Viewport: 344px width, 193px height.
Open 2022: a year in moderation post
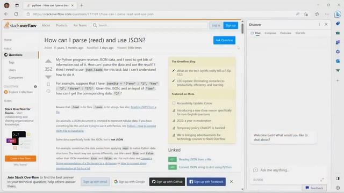pos(194,121)
